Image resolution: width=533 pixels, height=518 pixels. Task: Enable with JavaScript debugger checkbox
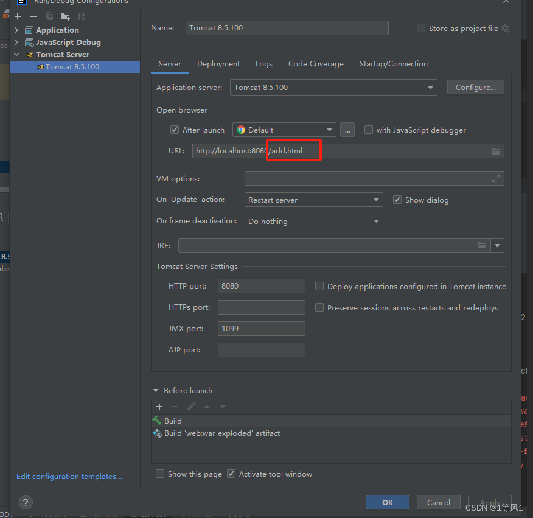pyautogui.click(x=369, y=130)
